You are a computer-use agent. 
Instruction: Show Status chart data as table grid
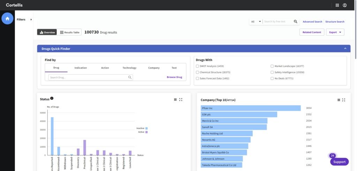click(175, 99)
